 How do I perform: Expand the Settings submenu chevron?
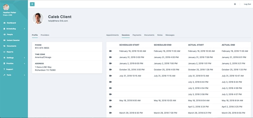(25, 58)
